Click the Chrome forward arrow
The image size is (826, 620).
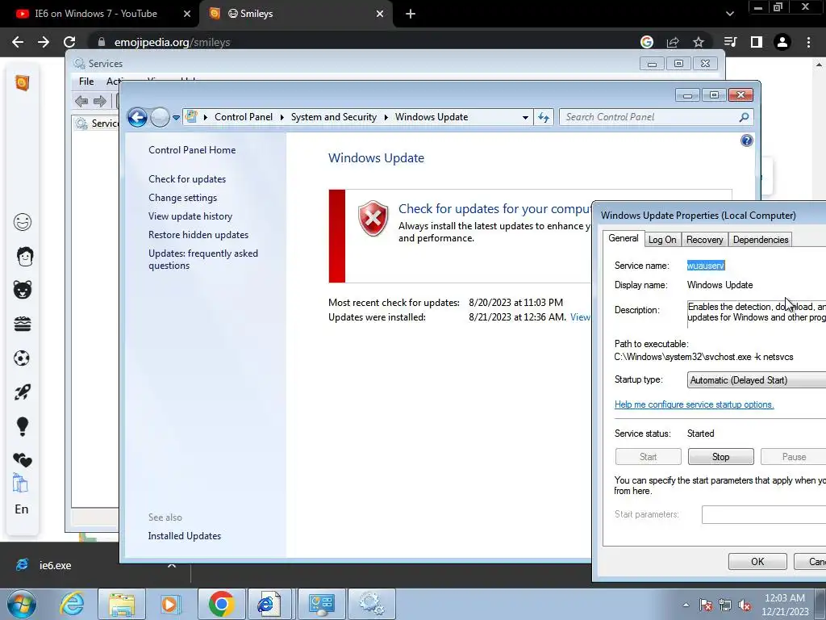point(44,42)
